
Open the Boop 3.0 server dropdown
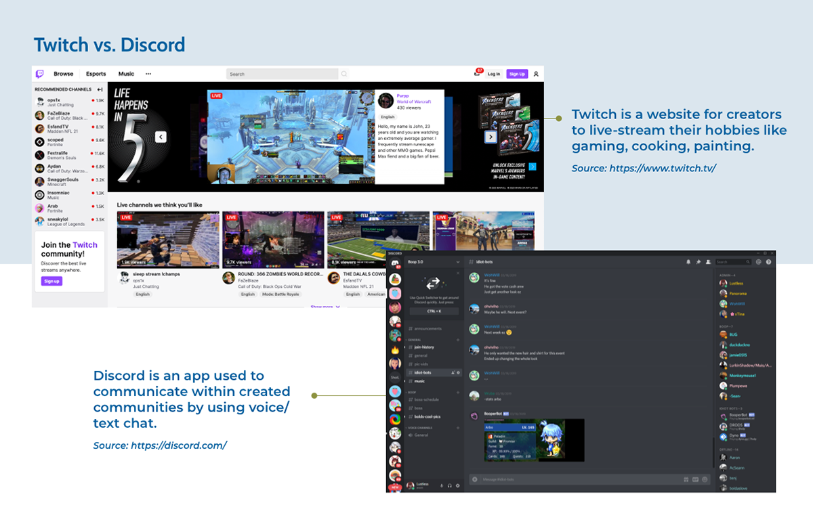pyautogui.click(x=434, y=262)
